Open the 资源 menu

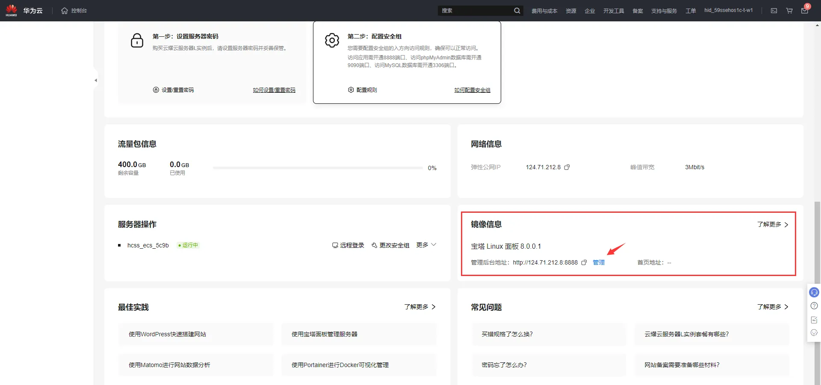tap(571, 11)
